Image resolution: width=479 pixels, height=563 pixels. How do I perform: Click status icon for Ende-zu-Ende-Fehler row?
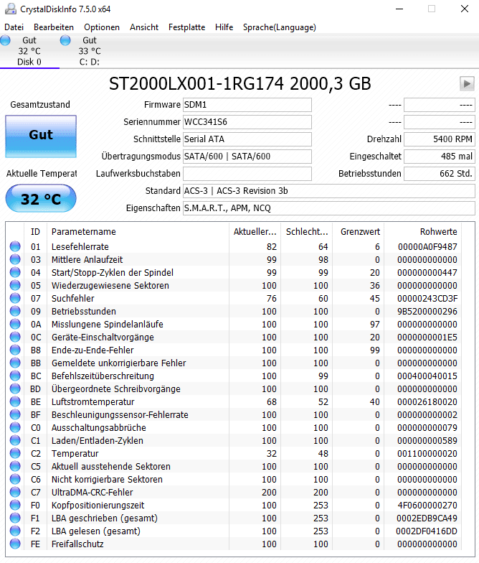[x=15, y=350]
